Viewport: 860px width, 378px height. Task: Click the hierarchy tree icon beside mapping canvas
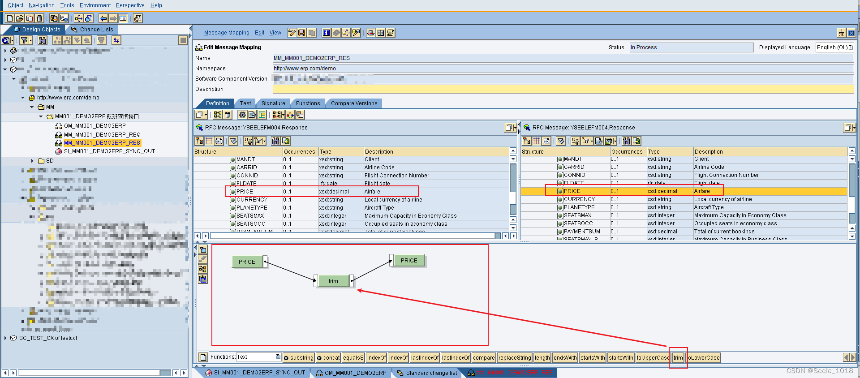[203, 269]
